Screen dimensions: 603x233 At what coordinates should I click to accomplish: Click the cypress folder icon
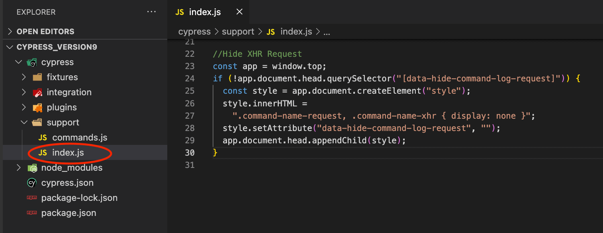(x=32, y=62)
